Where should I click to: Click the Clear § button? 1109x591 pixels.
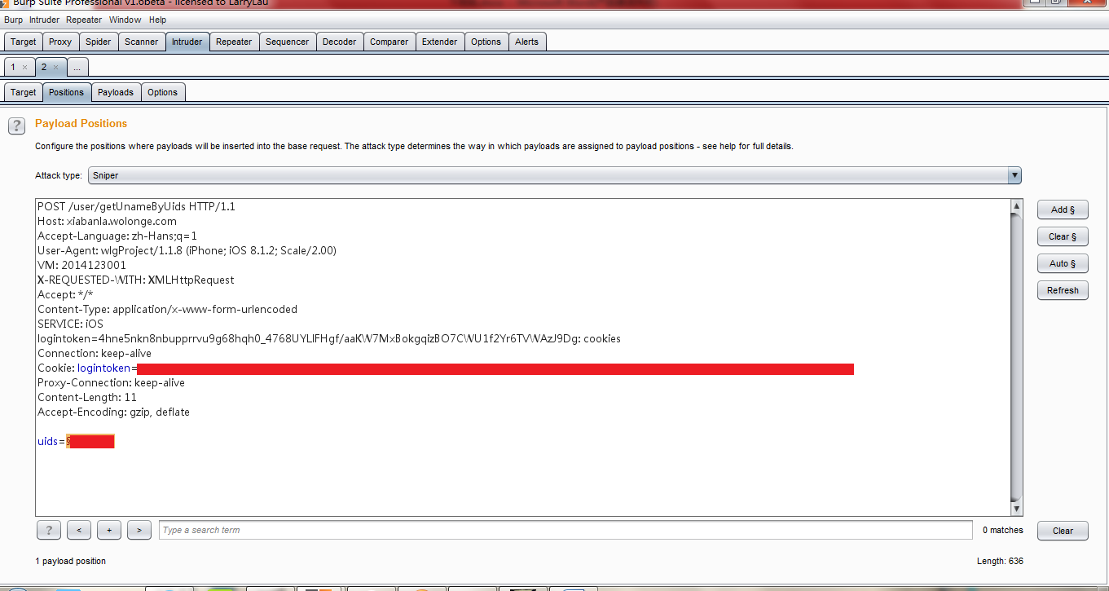(1063, 236)
